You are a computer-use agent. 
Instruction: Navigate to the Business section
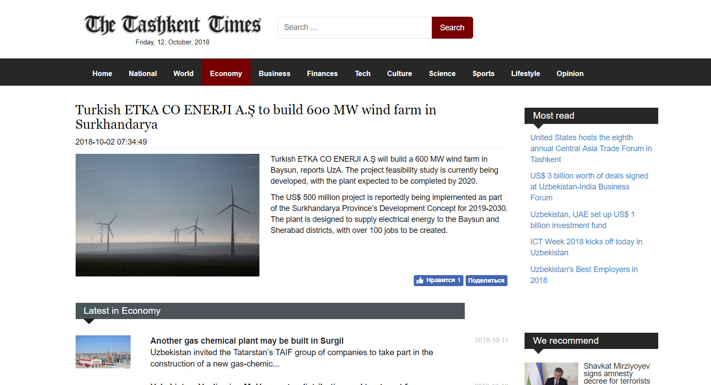(x=274, y=73)
